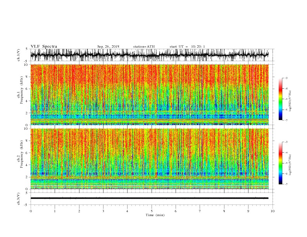Select the ch.2 frequency tick "10"
Image resolution: width=307 pixels, height=237 pixels.
[x=26, y=129]
